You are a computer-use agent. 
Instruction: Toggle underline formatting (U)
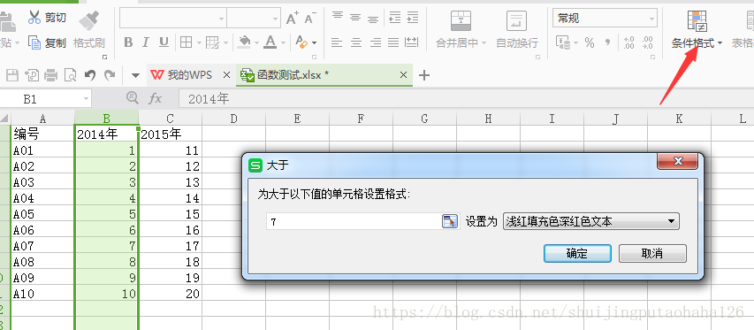point(164,42)
